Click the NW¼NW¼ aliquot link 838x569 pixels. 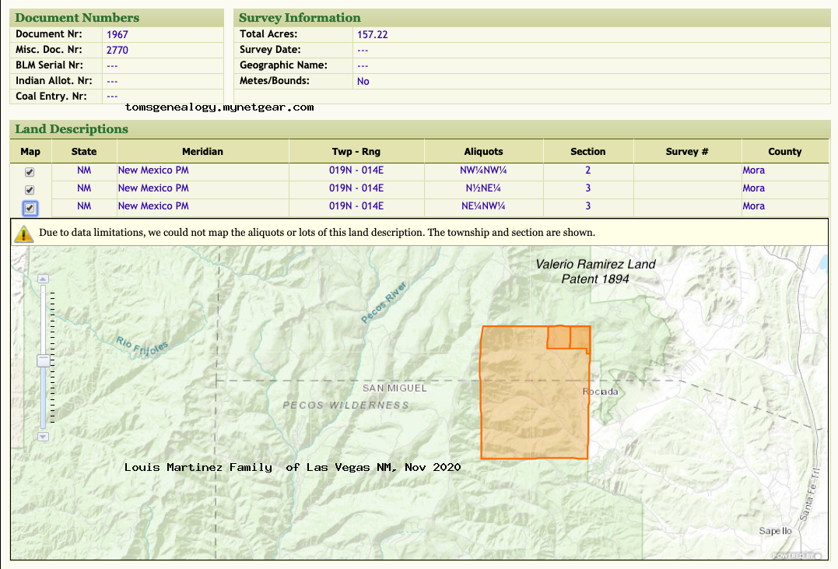482,170
